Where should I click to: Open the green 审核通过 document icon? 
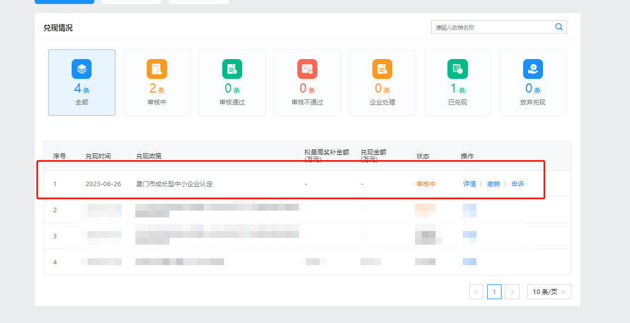click(232, 69)
